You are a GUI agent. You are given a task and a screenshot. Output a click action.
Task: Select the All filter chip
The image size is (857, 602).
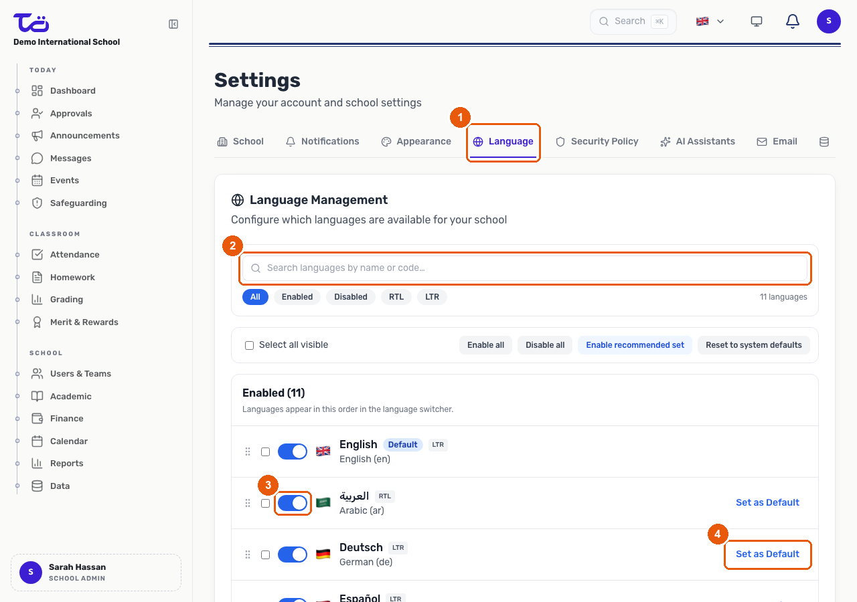coord(255,297)
